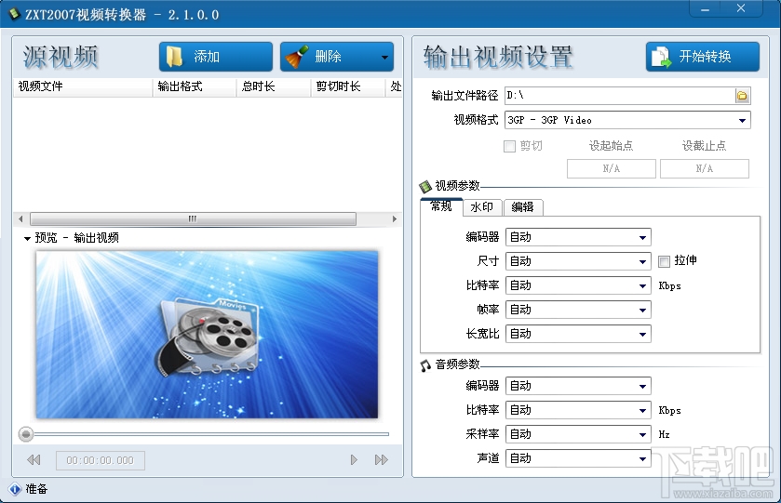The height and width of the screenshot is (503, 781).
Task: Switch to the 水印 tab
Action: tap(482, 207)
